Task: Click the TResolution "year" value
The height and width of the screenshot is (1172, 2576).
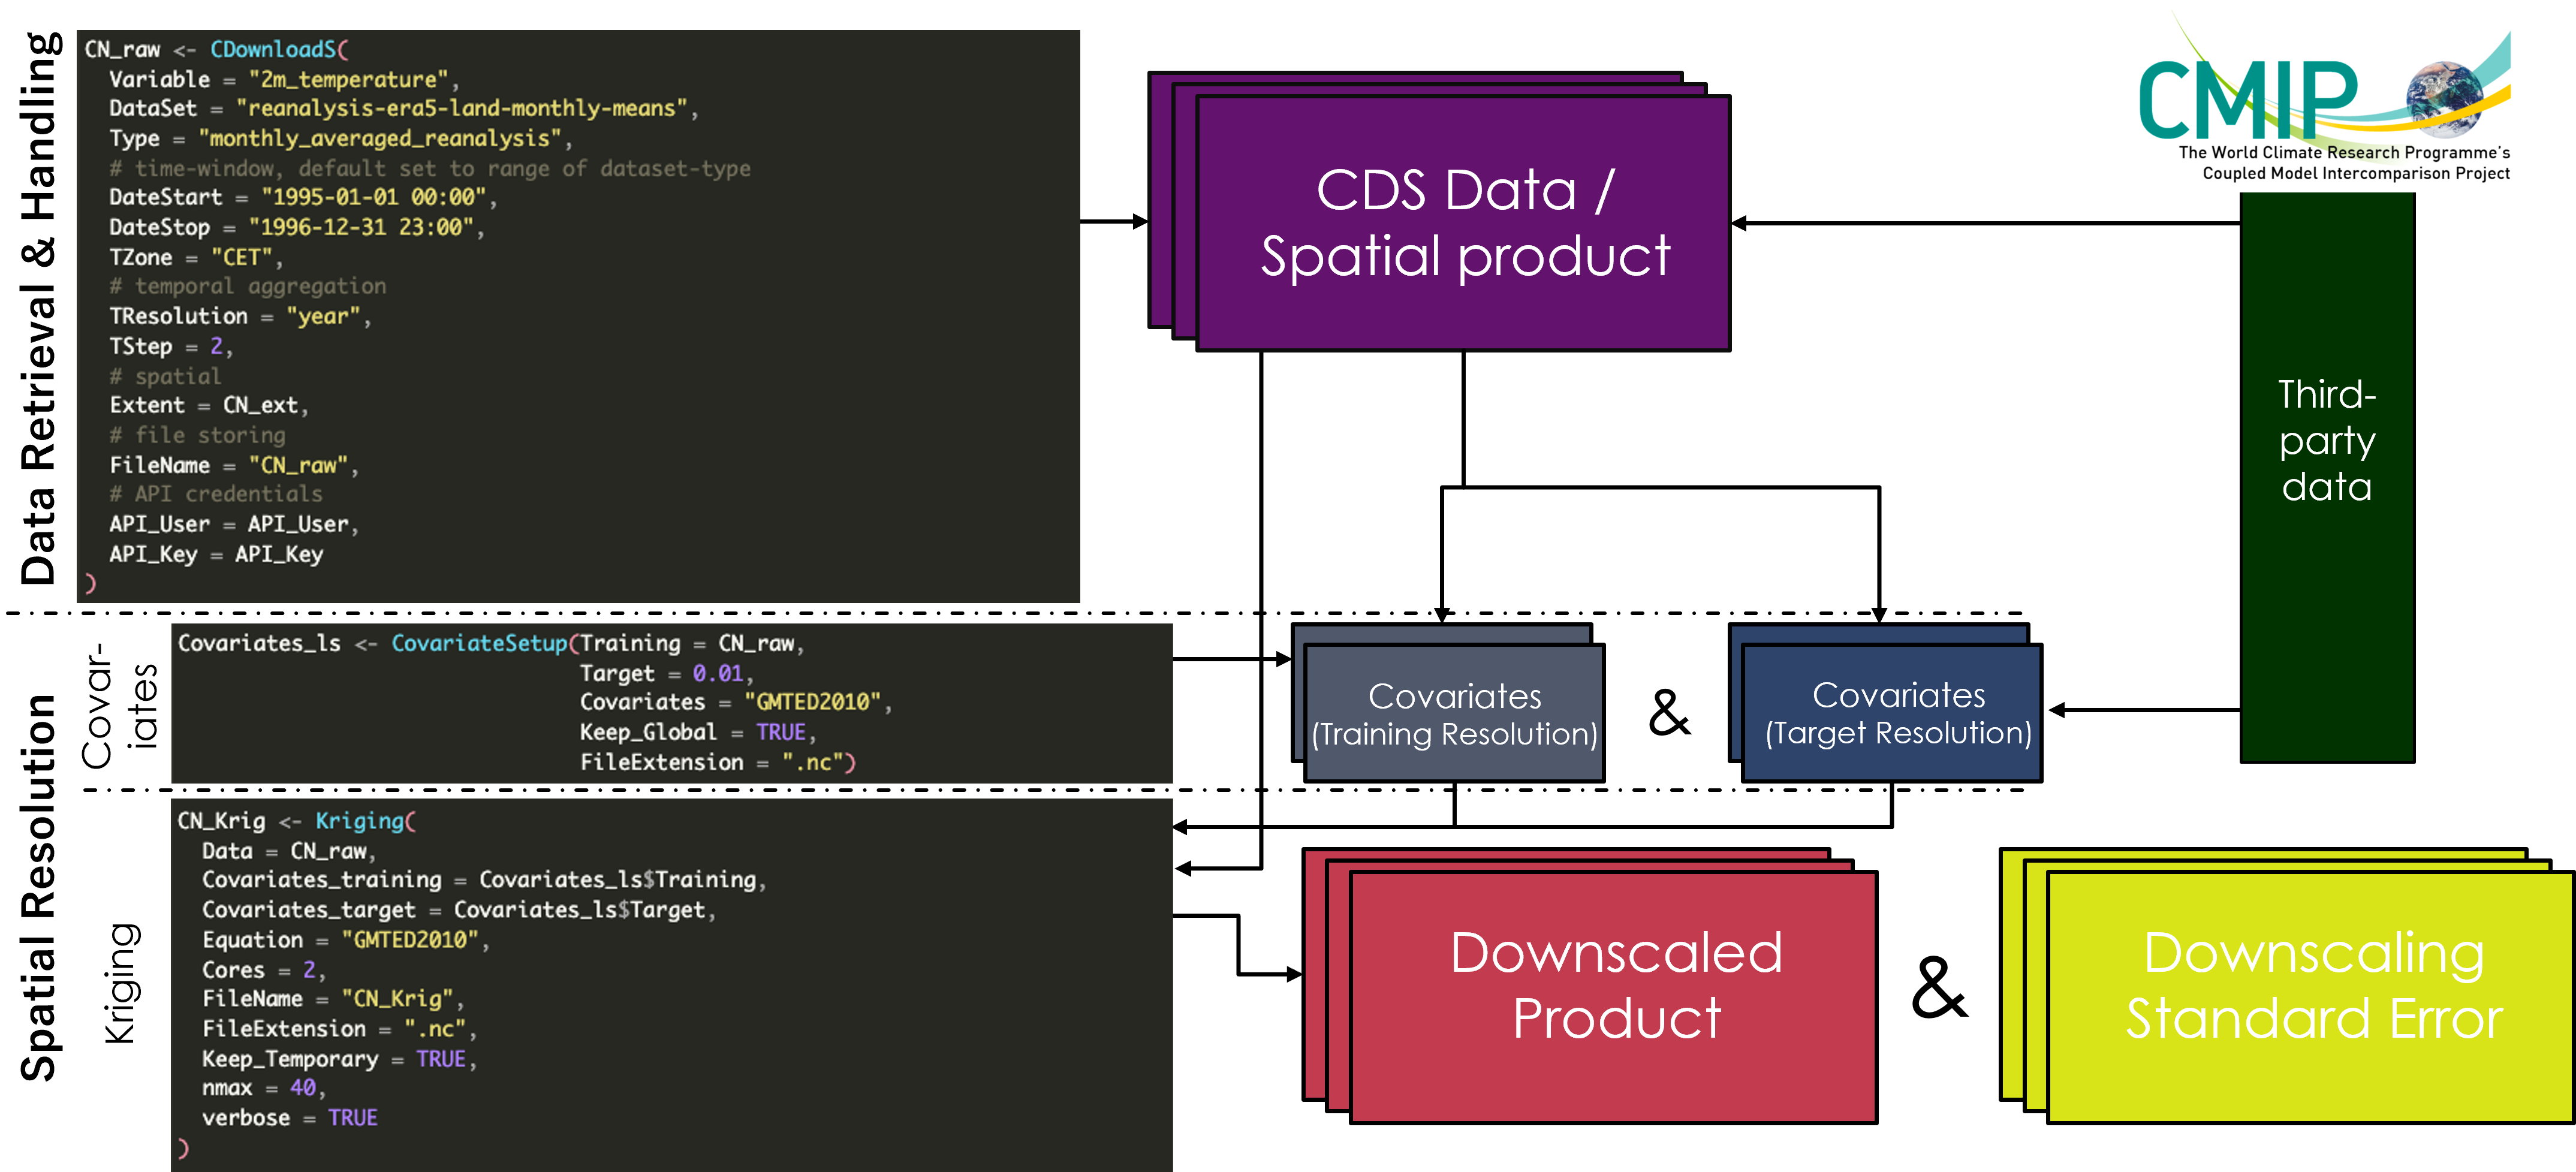Action: (x=323, y=316)
